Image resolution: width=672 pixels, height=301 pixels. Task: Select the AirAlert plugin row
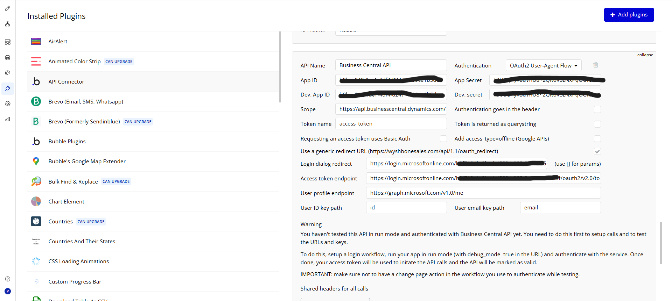[153, 42]
